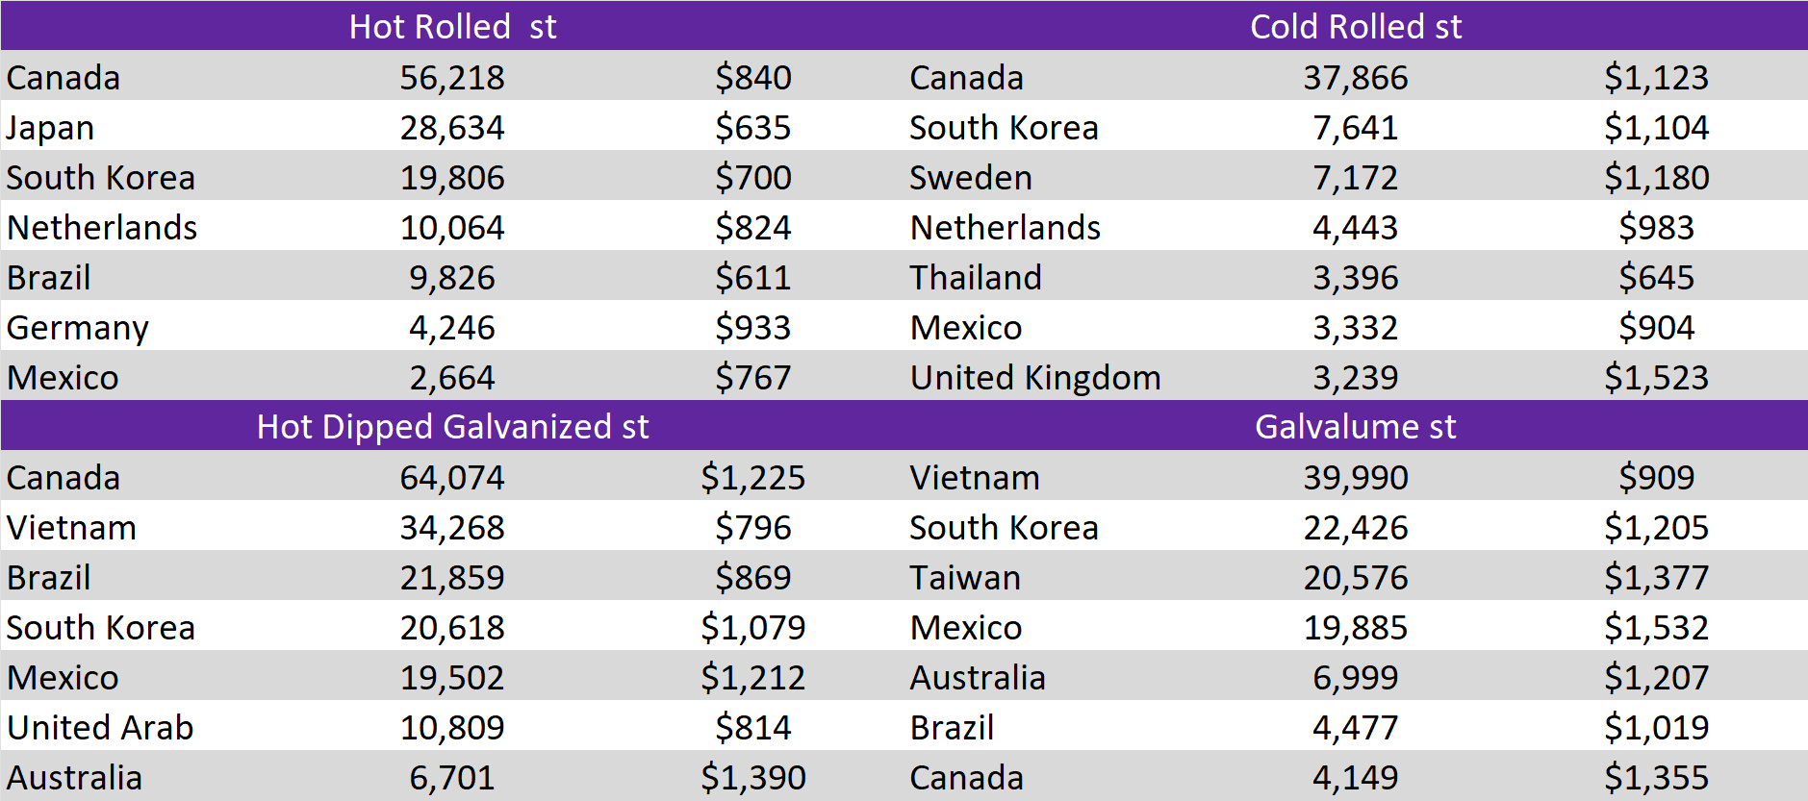Select the 56,218 tonnage value

pos(452,78)
